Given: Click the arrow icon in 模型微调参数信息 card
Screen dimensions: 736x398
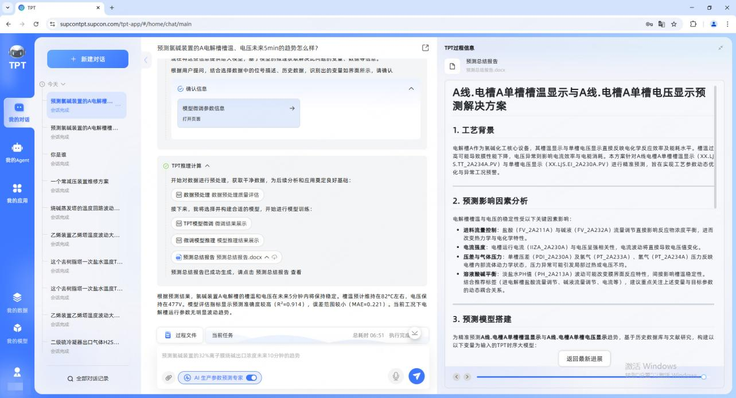Looking at the screenshot, I should [x=291, y=108].
